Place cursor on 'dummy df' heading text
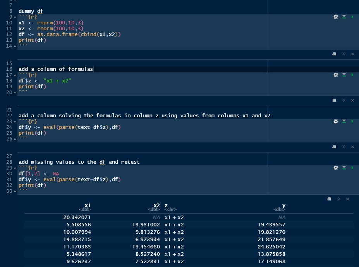The width and height of the screenshot is (359, 267). point(31,11)
